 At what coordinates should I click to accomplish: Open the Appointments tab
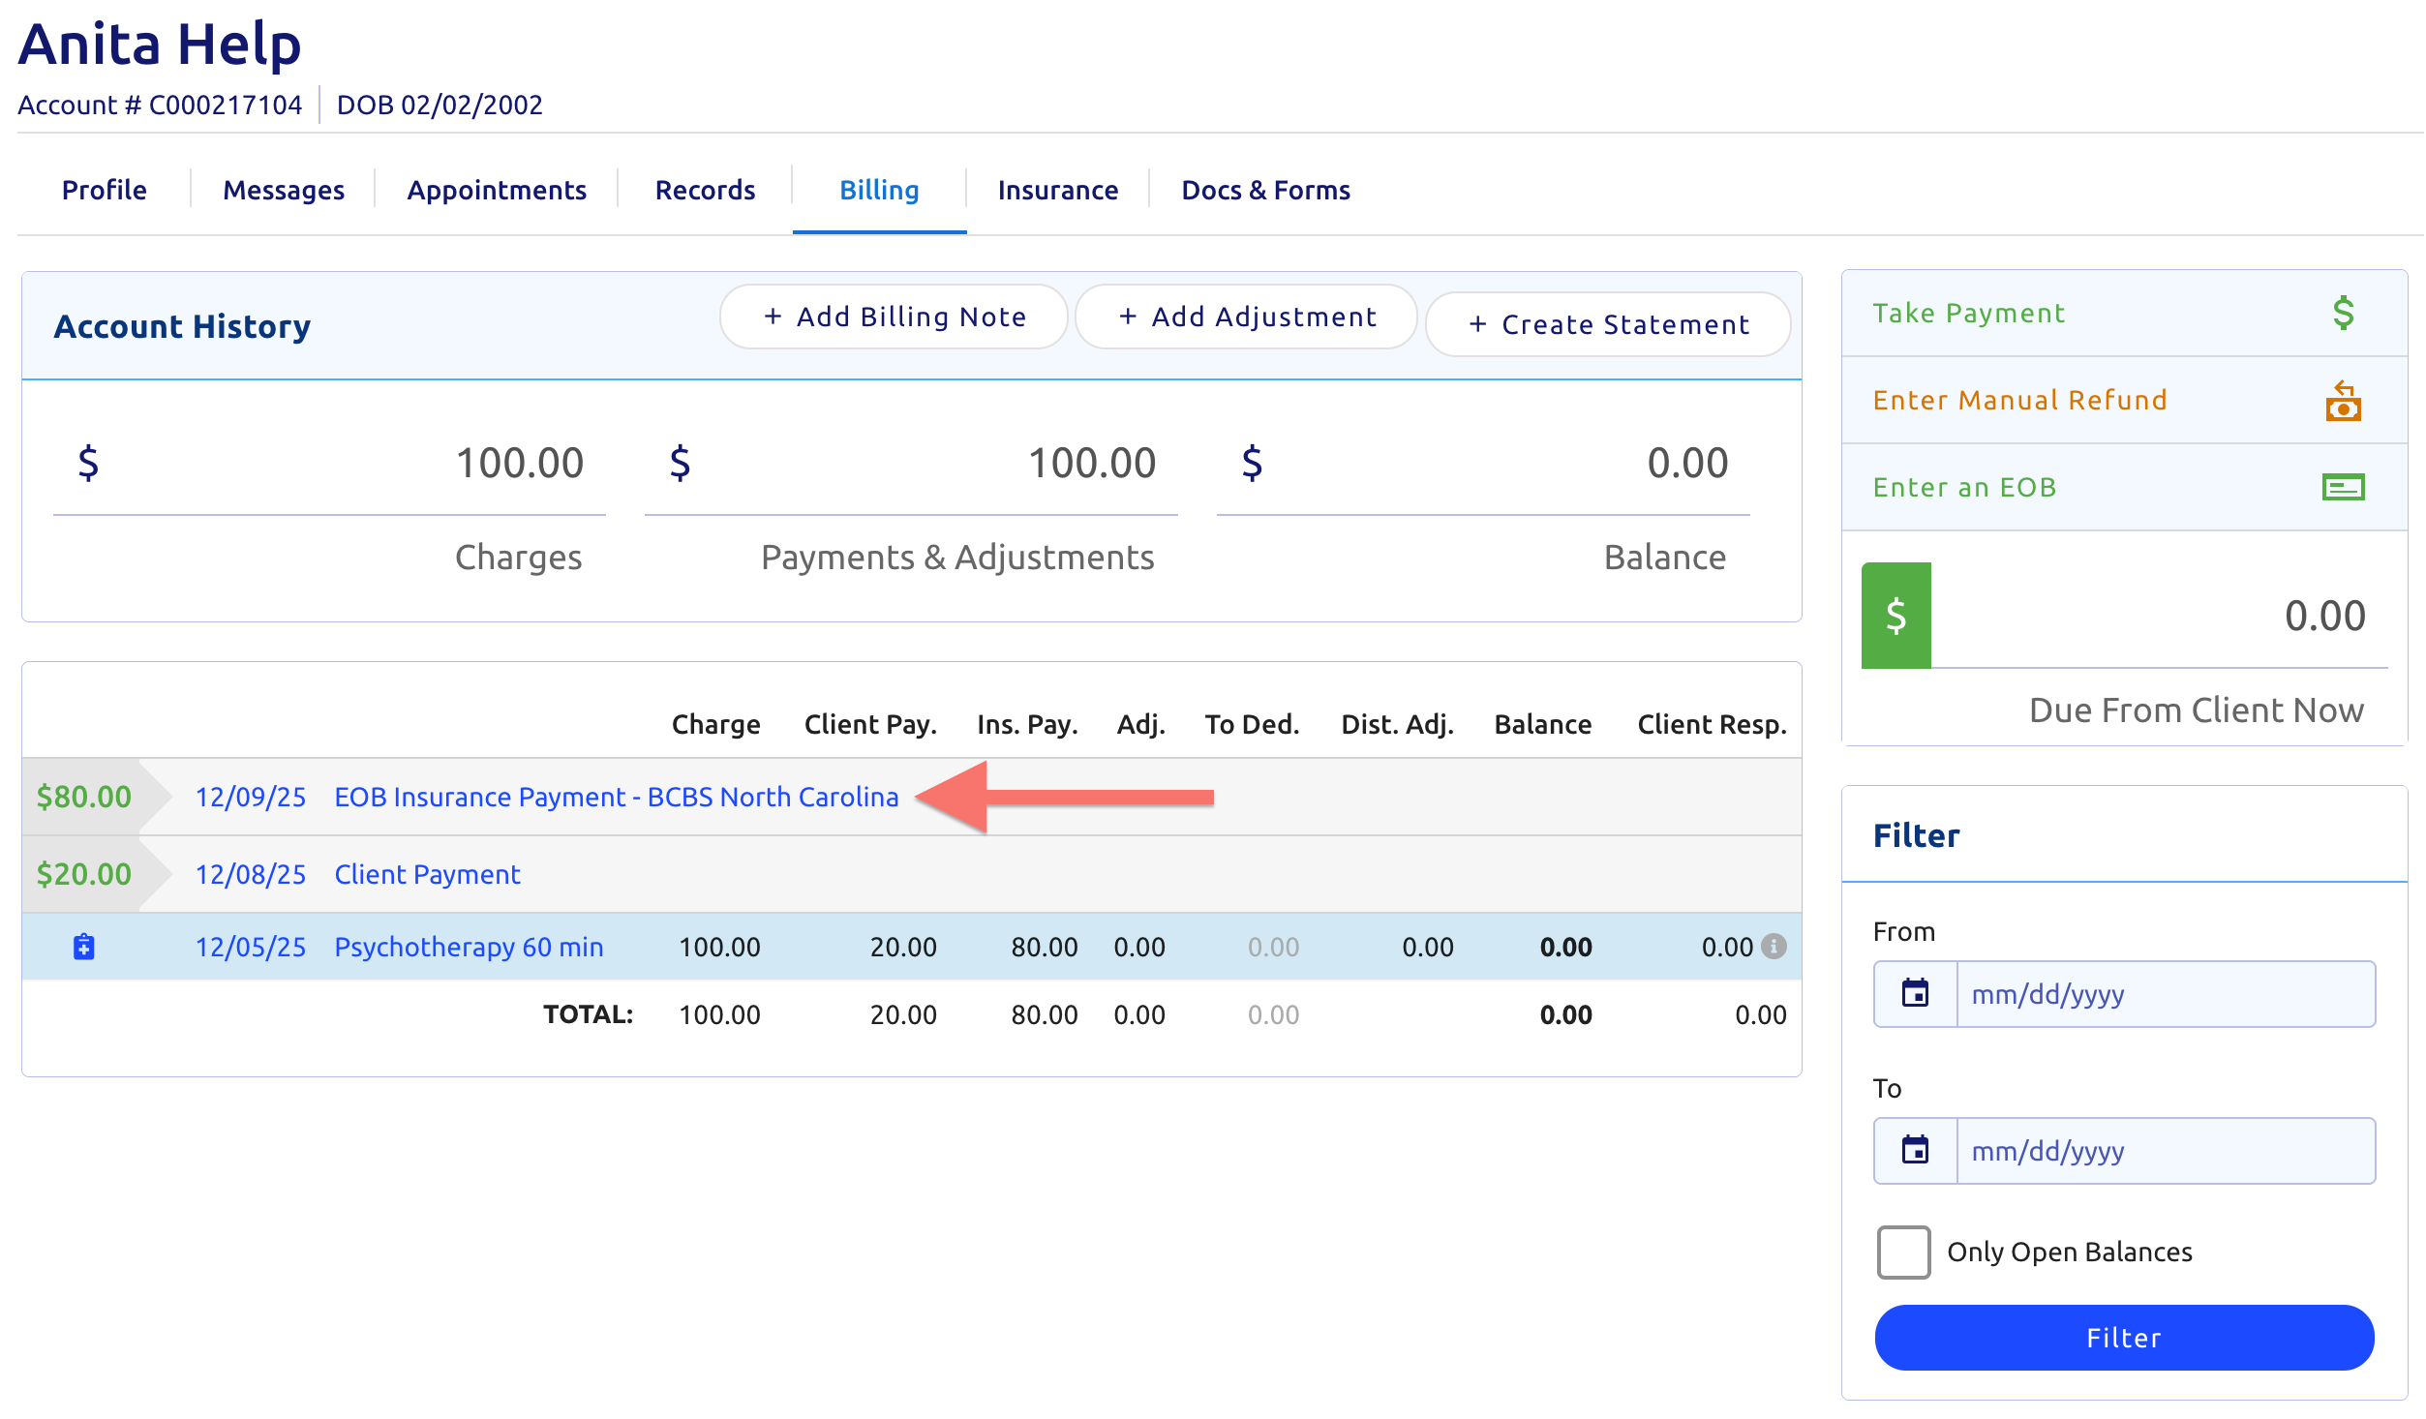click(496, 190)
